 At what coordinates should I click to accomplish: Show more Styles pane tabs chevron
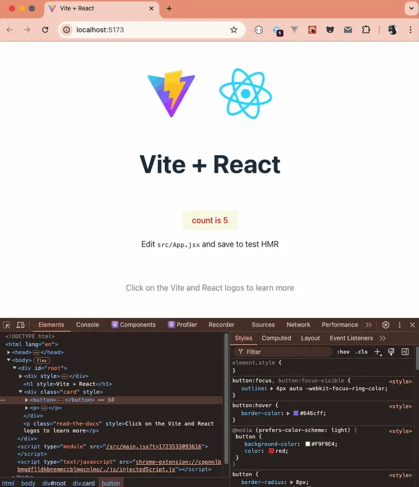(x=383, y=338)
